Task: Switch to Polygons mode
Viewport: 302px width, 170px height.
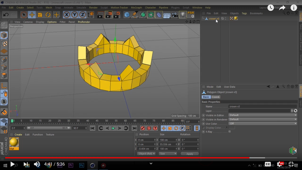Action: tap(4, 76)
